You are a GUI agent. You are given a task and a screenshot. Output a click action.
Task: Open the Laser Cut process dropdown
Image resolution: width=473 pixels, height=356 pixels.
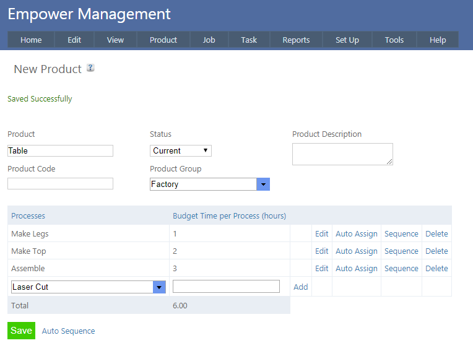pos(159,287)
